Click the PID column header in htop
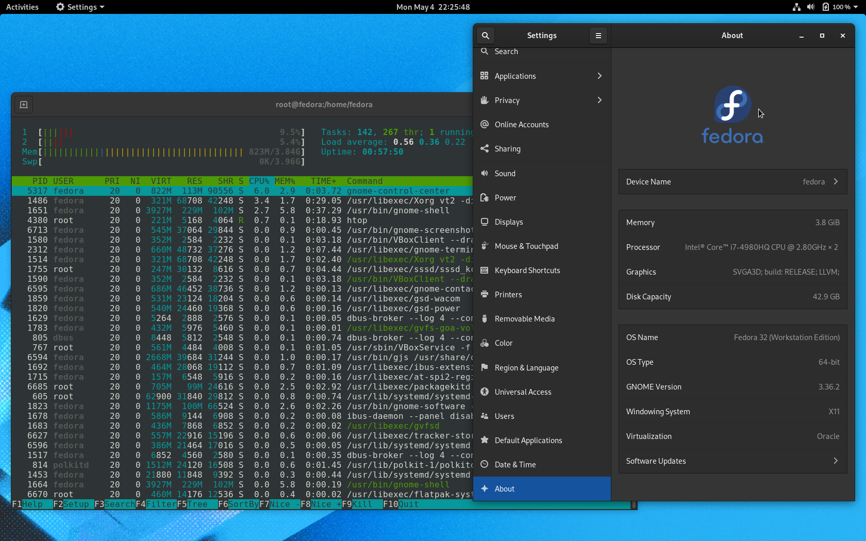The height and width of the screenshot is (541, 866). point(40,181)
